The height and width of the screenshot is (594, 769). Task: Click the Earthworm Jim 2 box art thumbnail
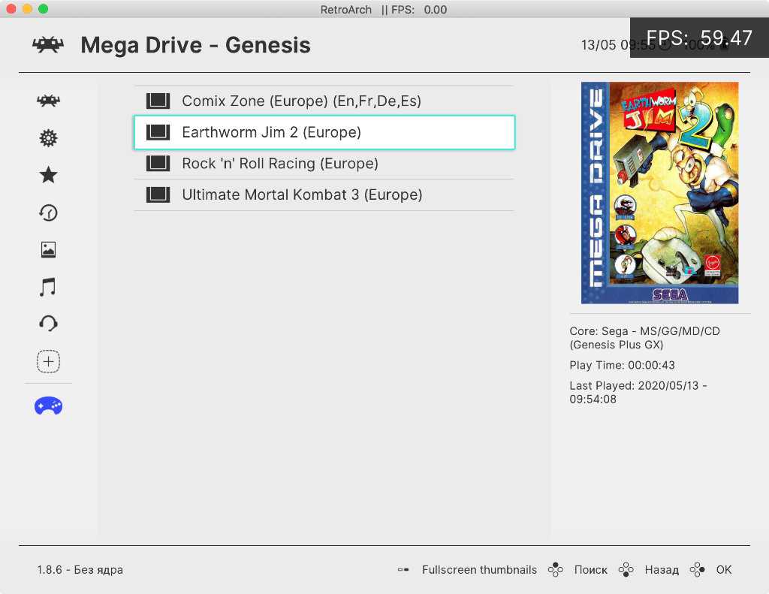[659, 192]
